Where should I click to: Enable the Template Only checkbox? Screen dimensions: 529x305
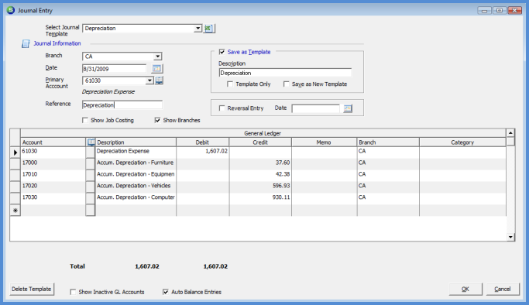click(x=230, y=84)
